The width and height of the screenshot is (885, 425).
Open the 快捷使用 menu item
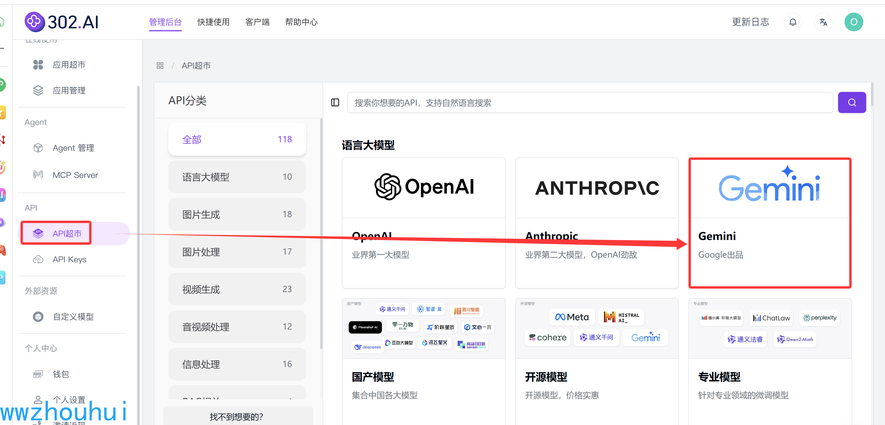click(x=213, y=22)
